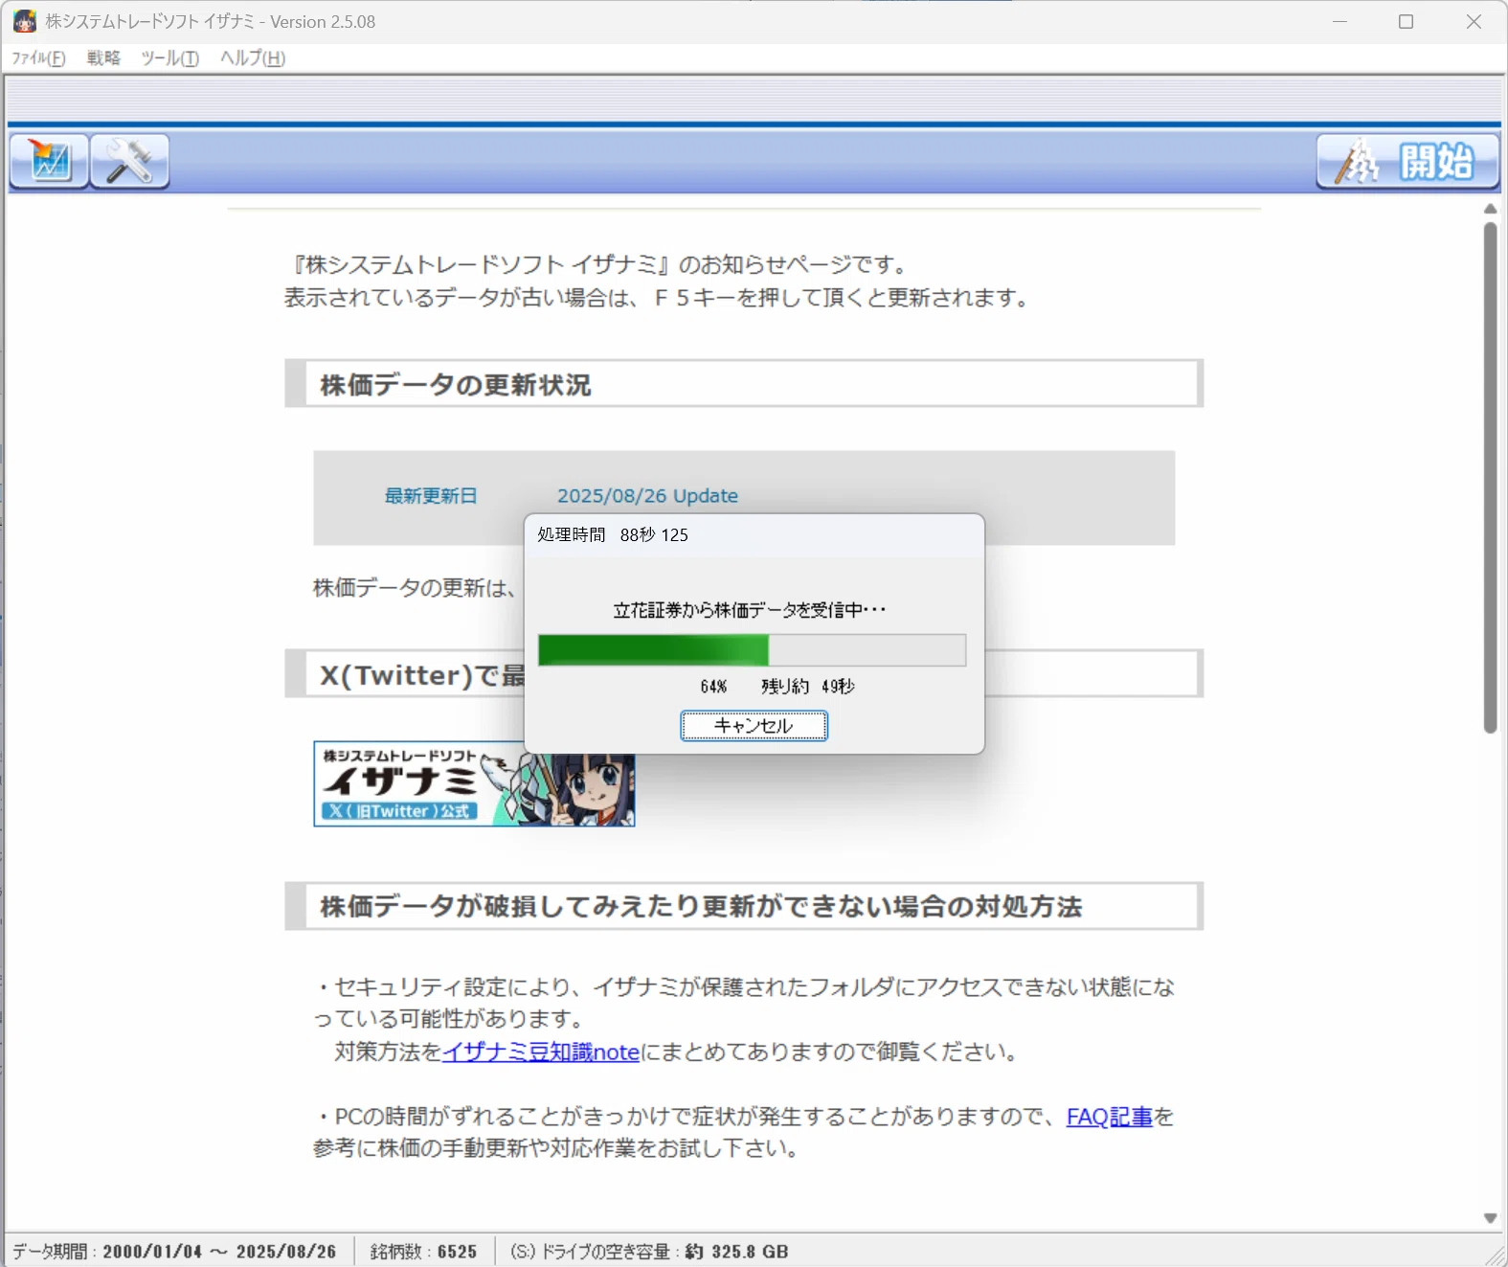Click the データ期間 status bar entry
The image size is (1508, 1267).
pyautogui.click(x=174, y=1252)
